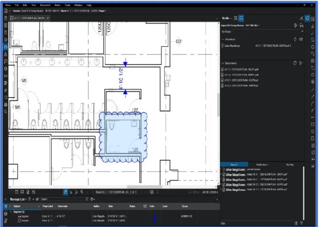
Task: Click the blue color swatch of first markup
Action: tap(155, 216)
